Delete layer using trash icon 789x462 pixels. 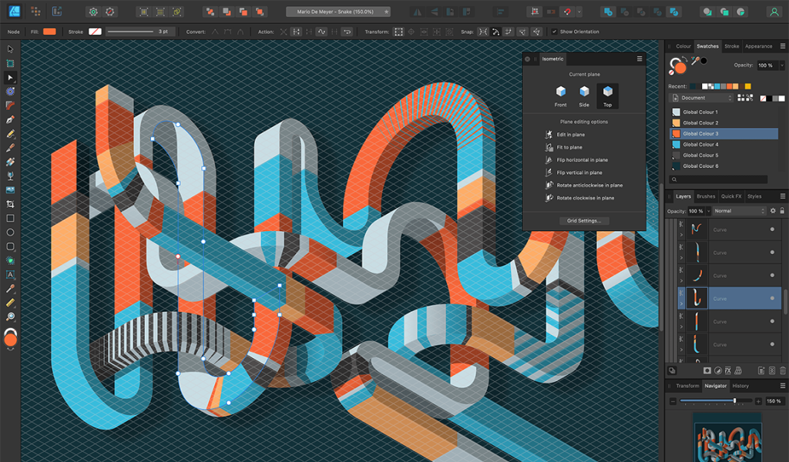(783, 370)
